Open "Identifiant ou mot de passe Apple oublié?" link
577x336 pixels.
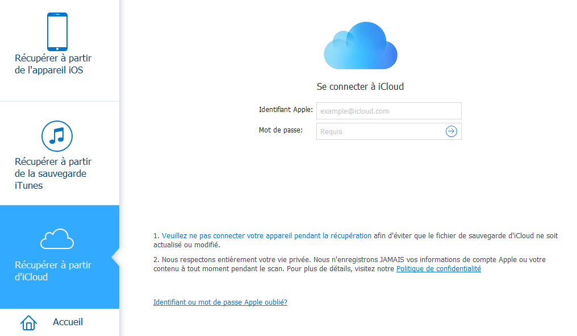click(x=220, y=302)
